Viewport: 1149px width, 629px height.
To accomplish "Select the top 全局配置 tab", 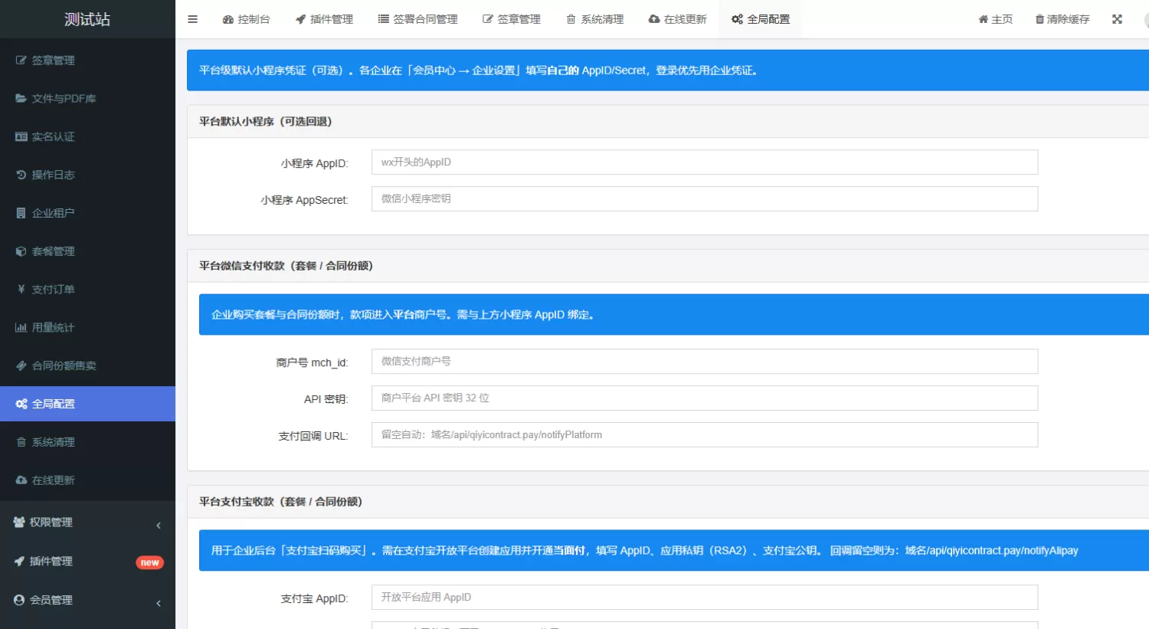I will (760, 19).
